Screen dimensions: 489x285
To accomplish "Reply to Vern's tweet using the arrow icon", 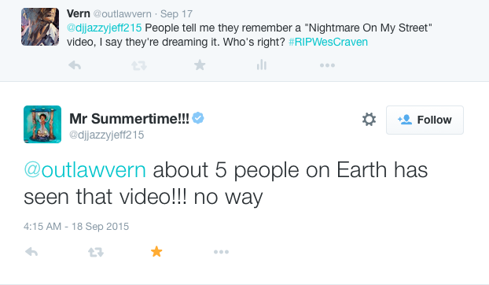I will (75, 65).
